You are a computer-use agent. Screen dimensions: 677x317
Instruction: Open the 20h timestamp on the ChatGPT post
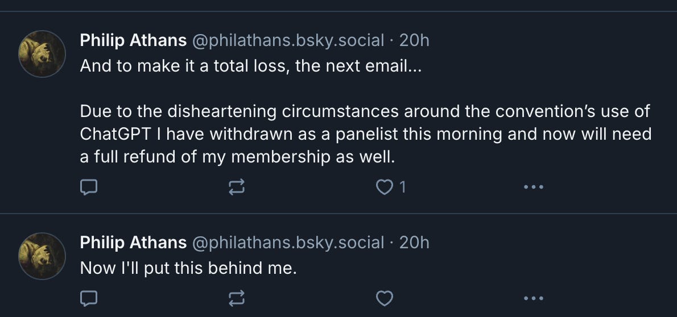(x=414, y=40)
